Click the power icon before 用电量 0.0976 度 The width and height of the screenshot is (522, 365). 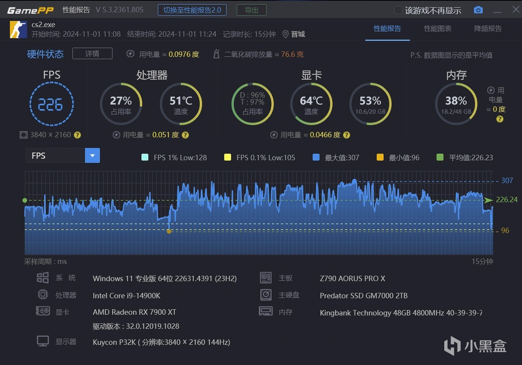tap(130, 54)
